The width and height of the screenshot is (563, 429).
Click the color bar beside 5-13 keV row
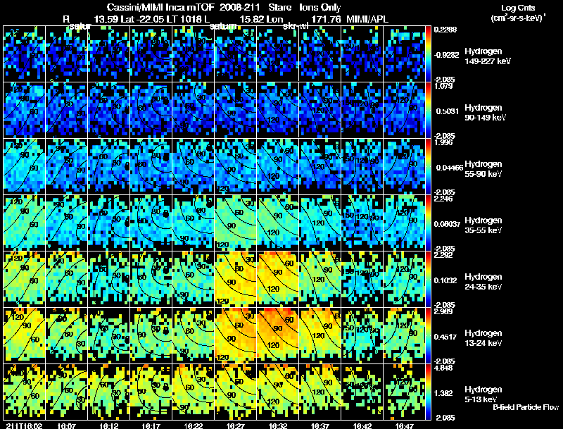point(428,392)
